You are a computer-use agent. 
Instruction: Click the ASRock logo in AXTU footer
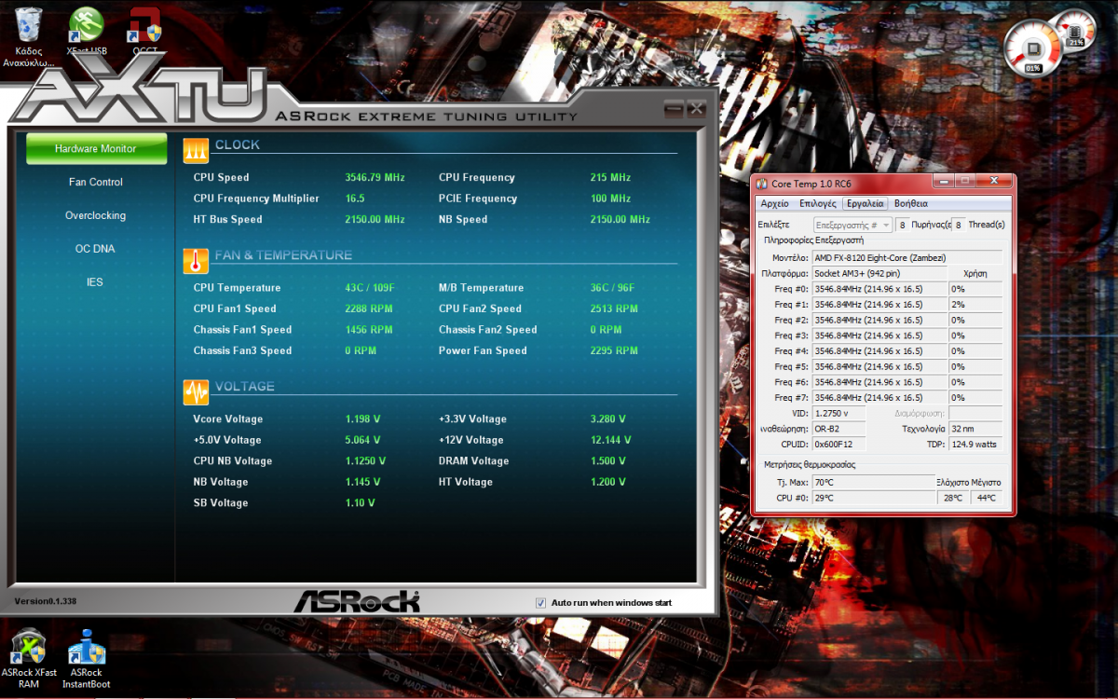[357, 601]
